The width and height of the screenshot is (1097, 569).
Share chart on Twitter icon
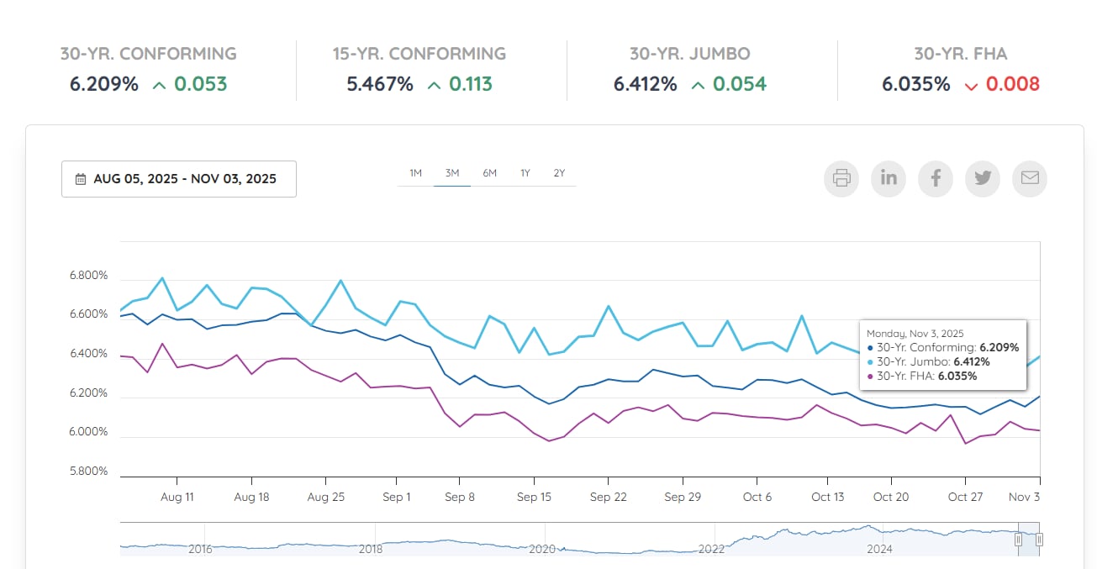click(983, 178)
